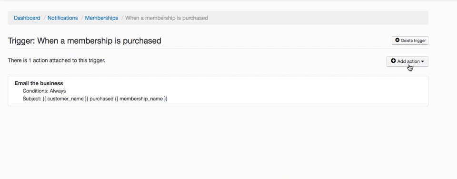The image size is (457, 179).
Task: Click the 'Always' condition value
Action: (58, 91)
